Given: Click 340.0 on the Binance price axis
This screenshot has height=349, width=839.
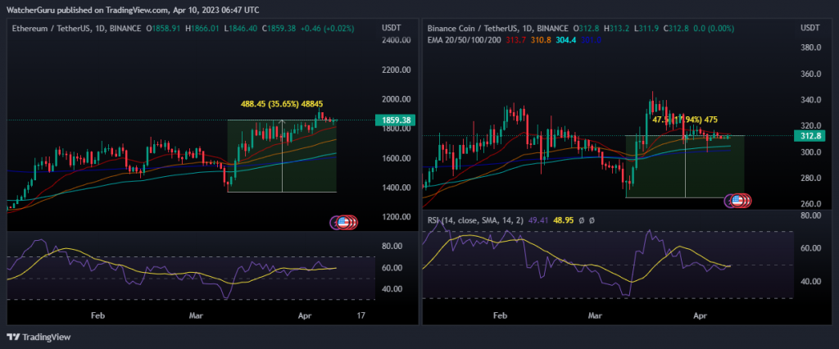Looking at the screenshot, I should (811, 100).
